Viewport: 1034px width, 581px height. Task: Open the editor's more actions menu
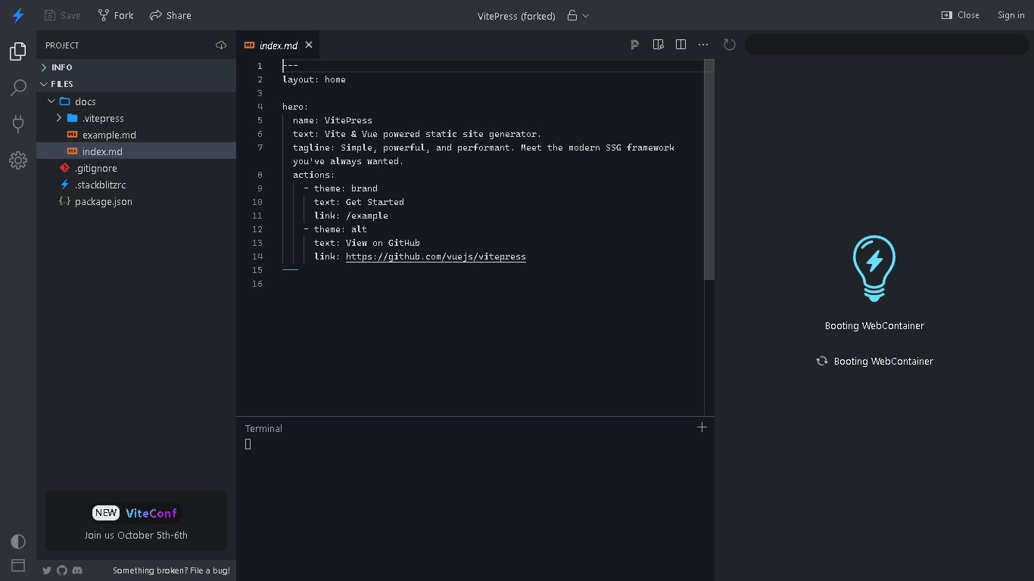703,45
